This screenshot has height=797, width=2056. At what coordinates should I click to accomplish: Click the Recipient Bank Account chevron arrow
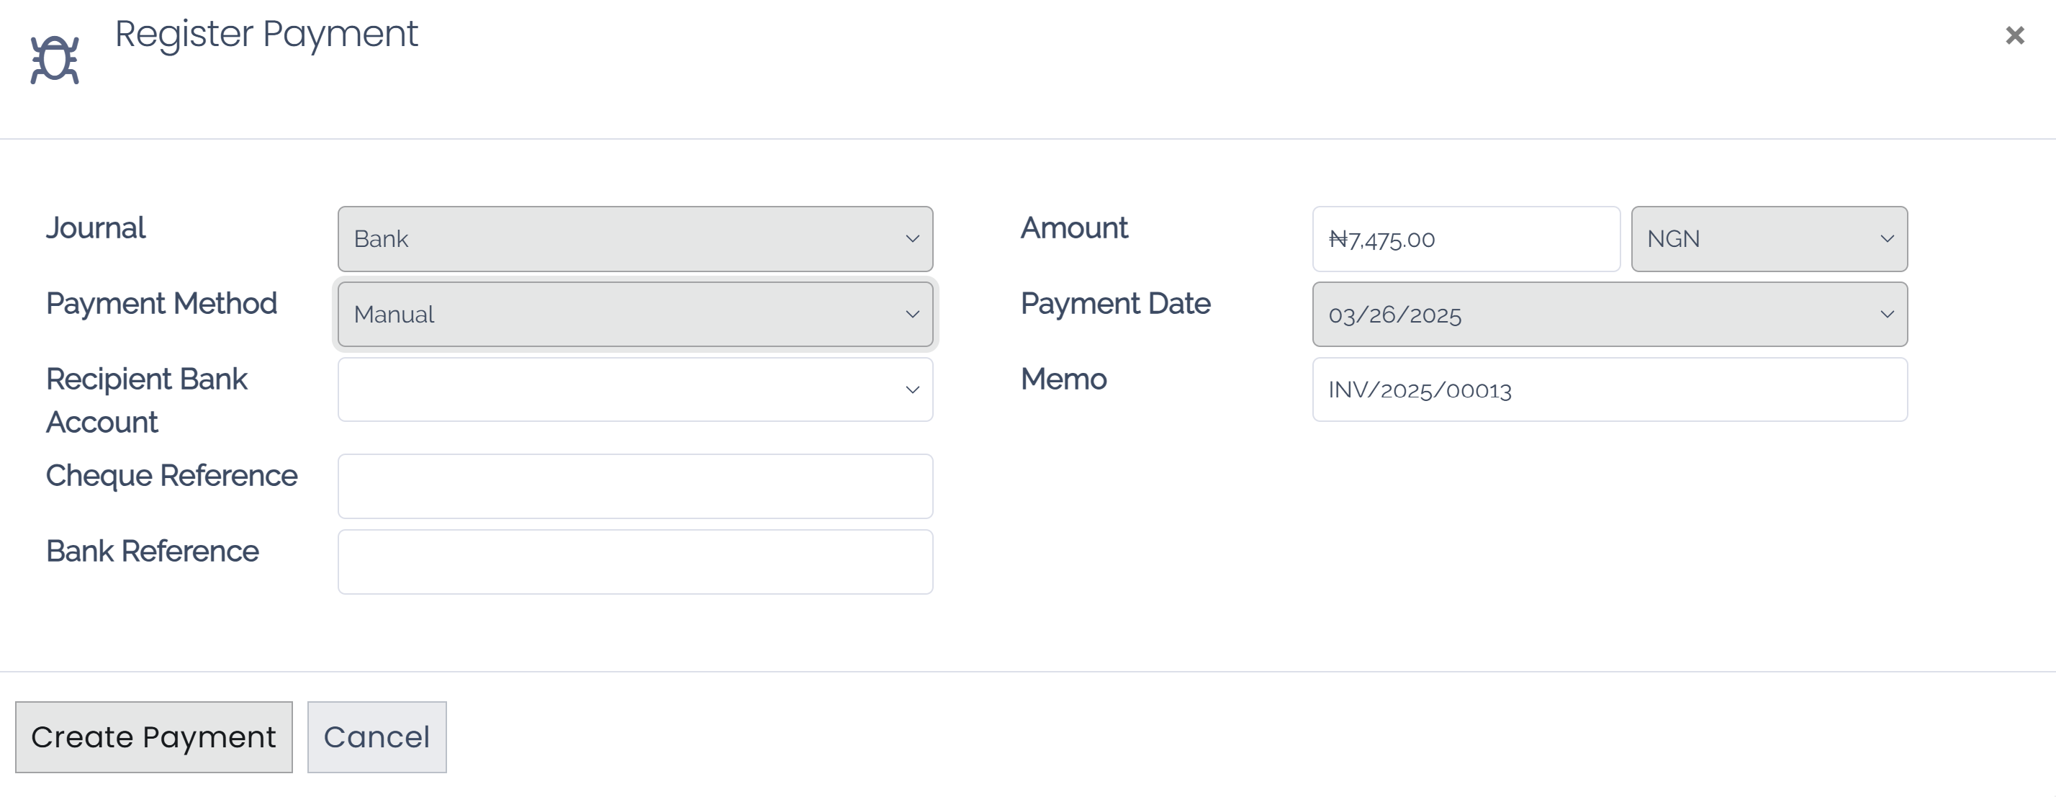912,389
